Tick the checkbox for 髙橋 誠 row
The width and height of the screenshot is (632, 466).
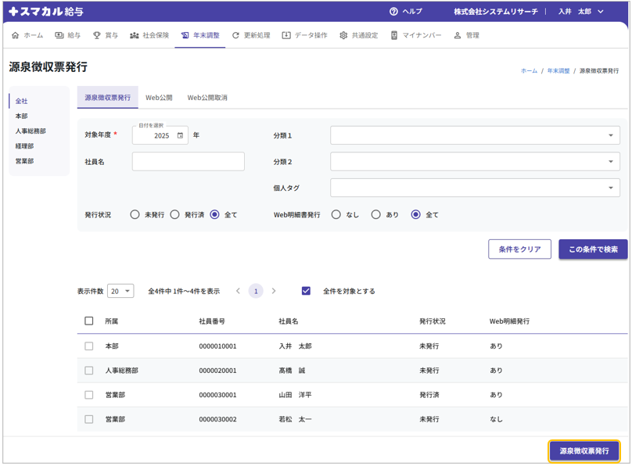point(88,371)
